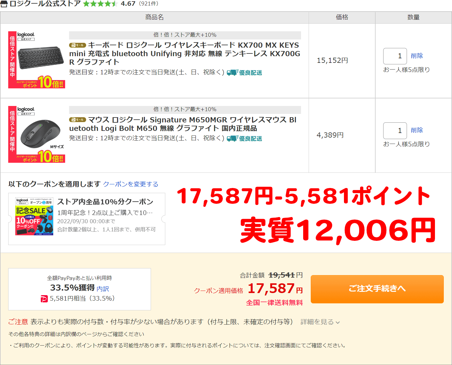
Task: Click the keyboard price 15,152円
Action: 332,60
